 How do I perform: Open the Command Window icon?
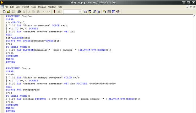[x=85, y=12]
